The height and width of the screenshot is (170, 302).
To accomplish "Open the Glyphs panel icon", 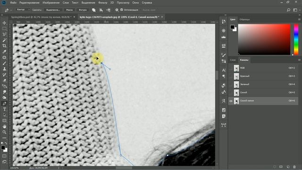I will point(223,101).
